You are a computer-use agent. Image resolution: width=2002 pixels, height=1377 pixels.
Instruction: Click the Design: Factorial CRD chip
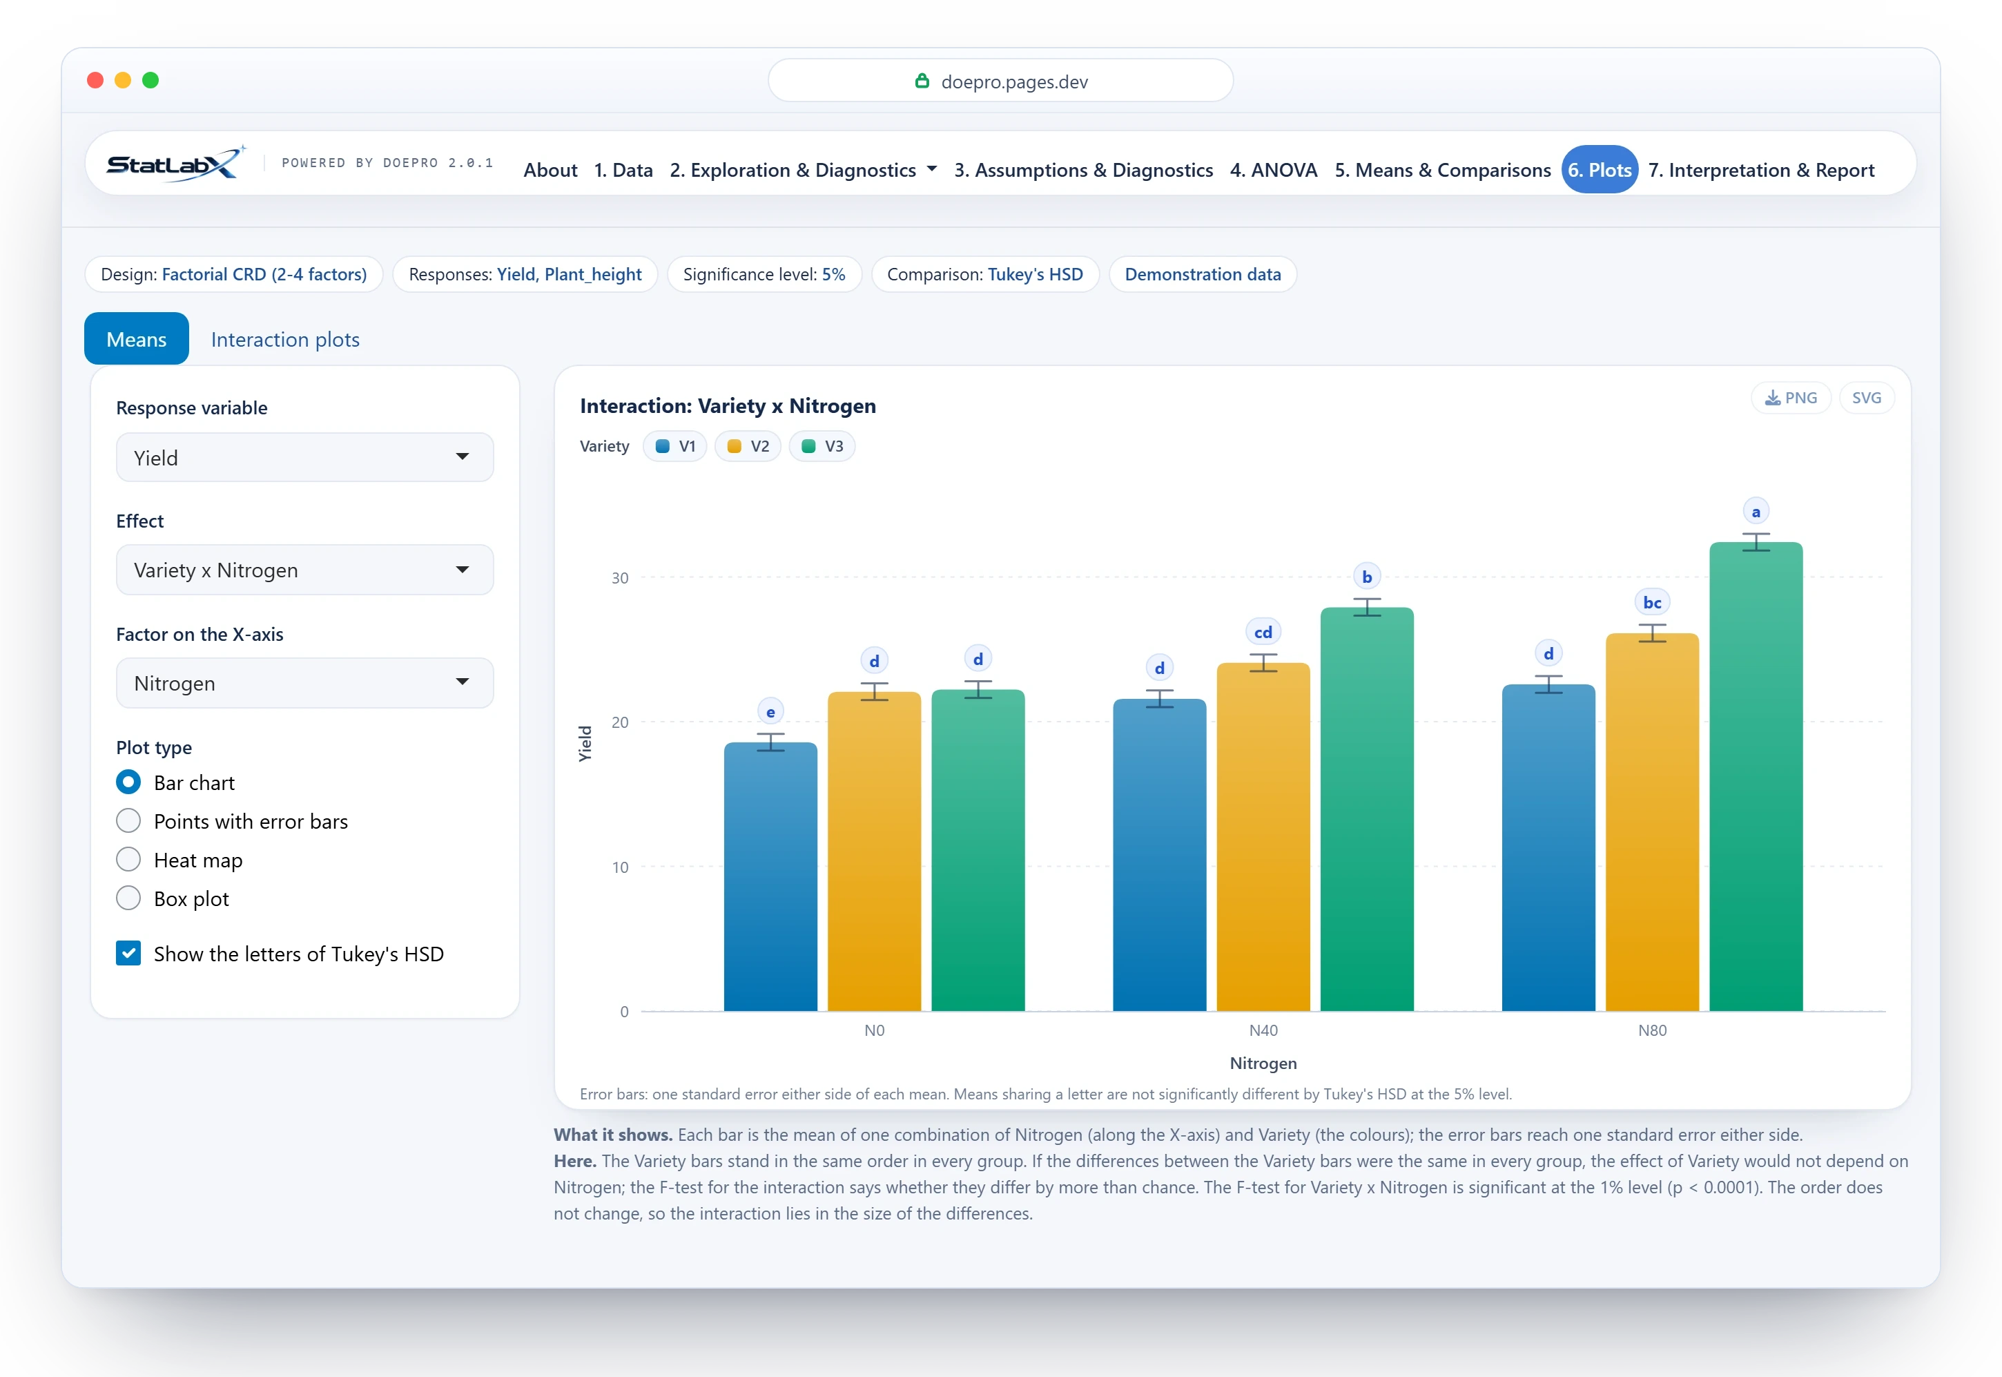click(234, 274)
